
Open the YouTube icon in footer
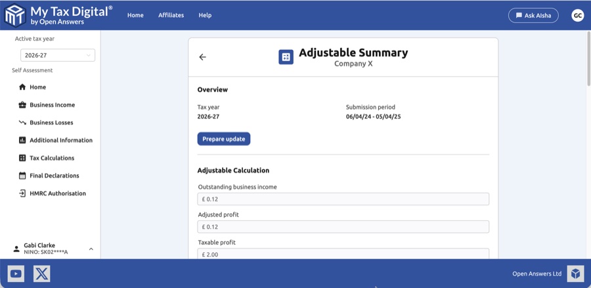click(16, 274)
